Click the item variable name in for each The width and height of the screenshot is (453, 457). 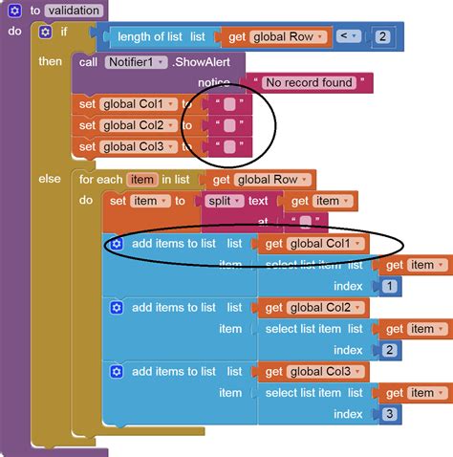point(142,180)
